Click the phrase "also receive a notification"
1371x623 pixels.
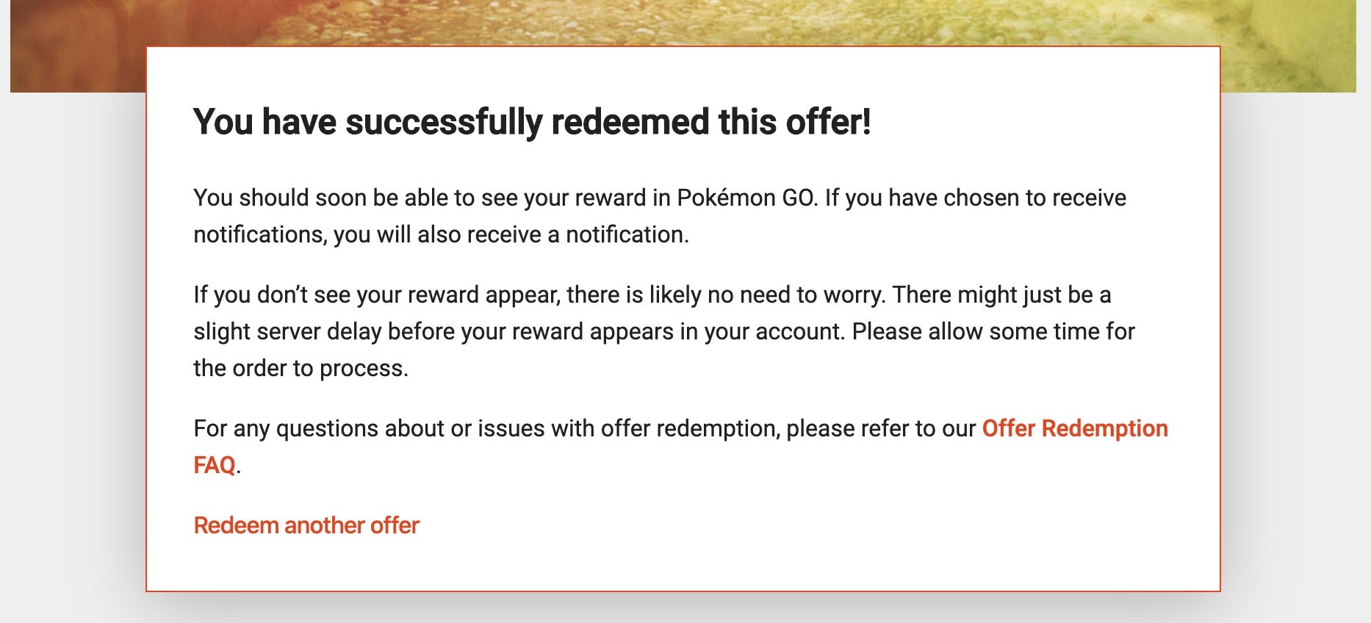pyautogui.click(x=553, y=234)
